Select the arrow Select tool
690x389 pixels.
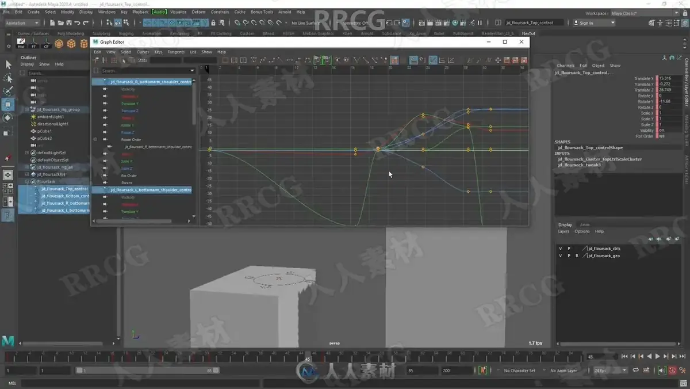tap(8, 64)
